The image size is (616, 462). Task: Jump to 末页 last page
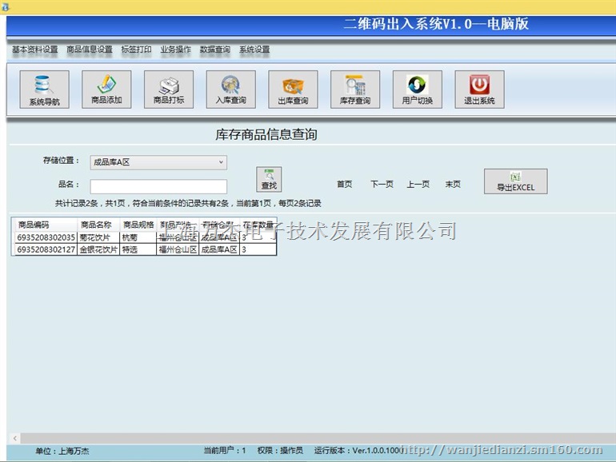coord(453,184)
